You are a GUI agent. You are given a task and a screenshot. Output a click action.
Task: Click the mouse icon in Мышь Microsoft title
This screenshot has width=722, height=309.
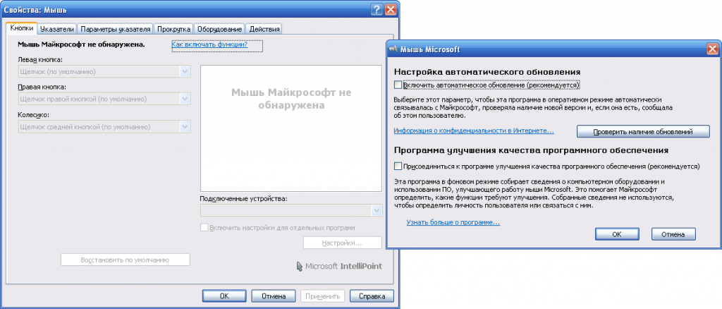[393, 49]
